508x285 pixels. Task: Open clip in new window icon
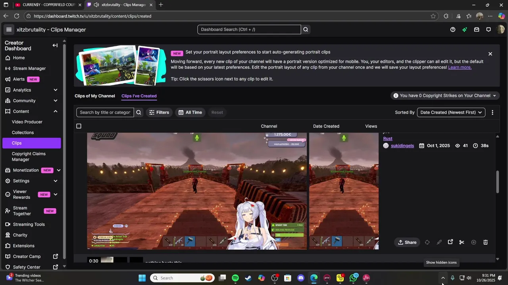point(450,242)
